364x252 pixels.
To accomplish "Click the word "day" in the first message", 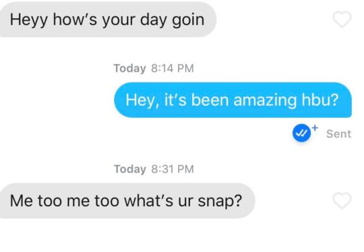I will 154,20.
